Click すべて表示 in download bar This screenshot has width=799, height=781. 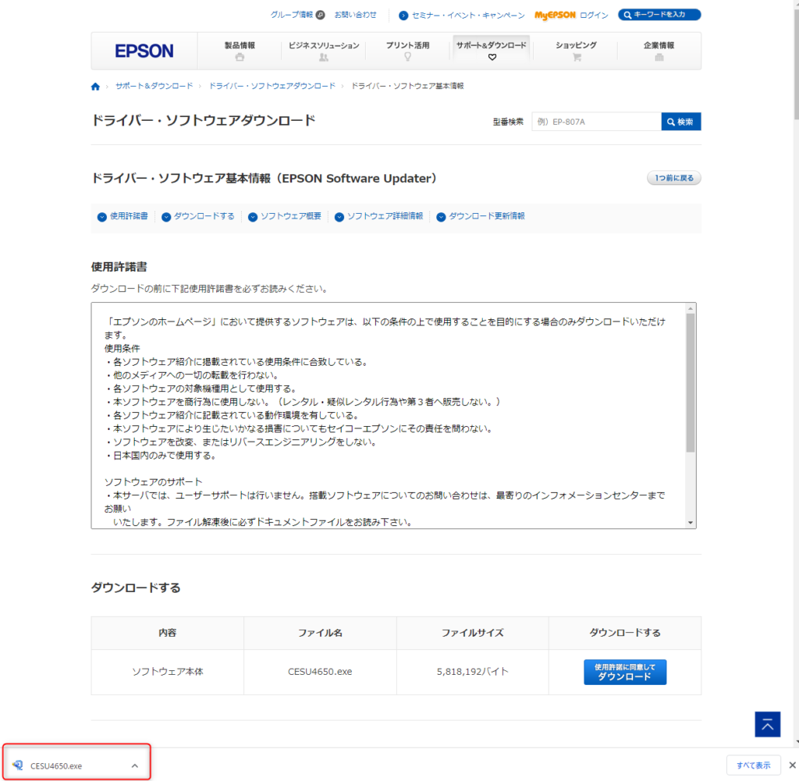753,765
